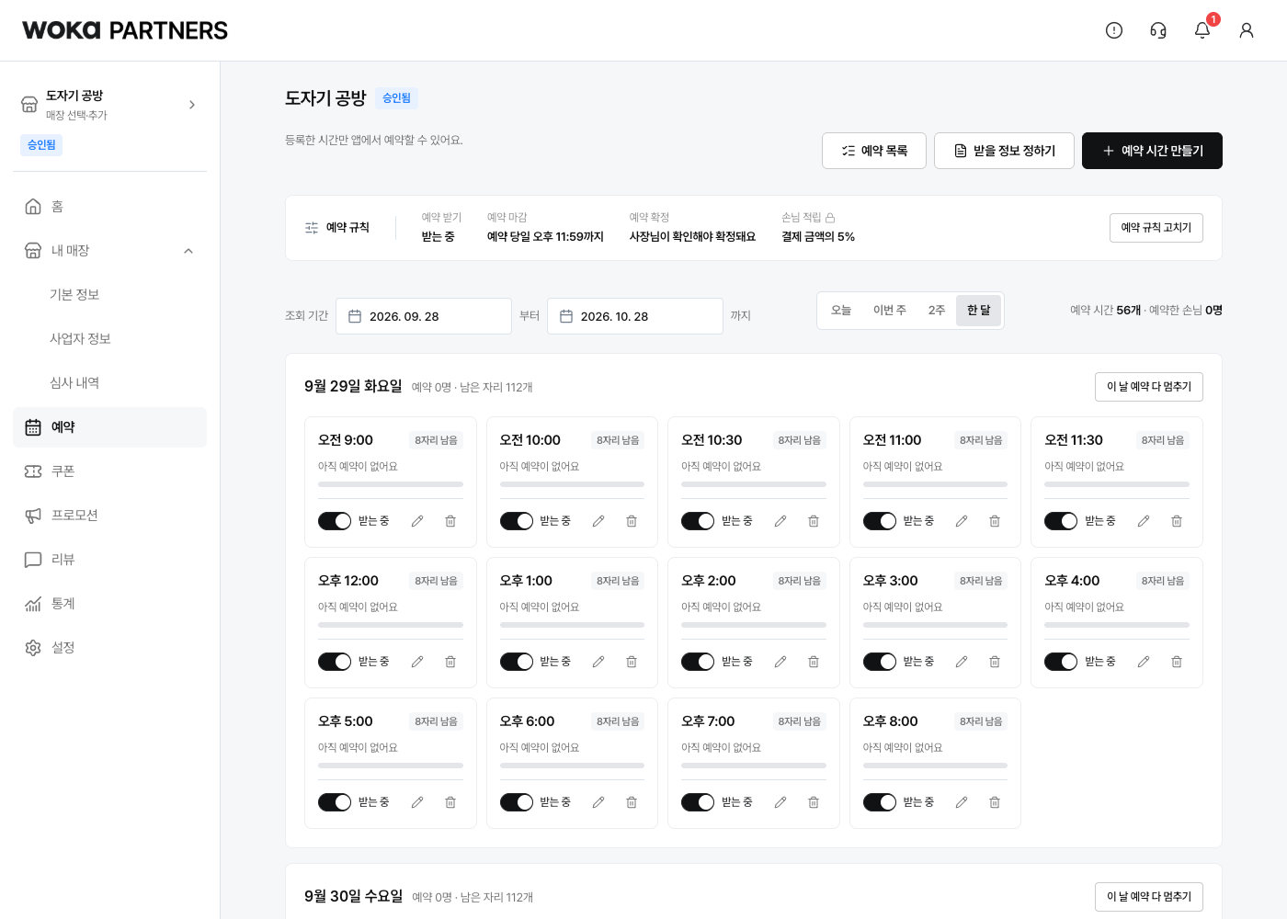Screen dimensions: 1287x919
Task: Delete the 오전 11:00 time slot
Action: click(x=995, y=521)
